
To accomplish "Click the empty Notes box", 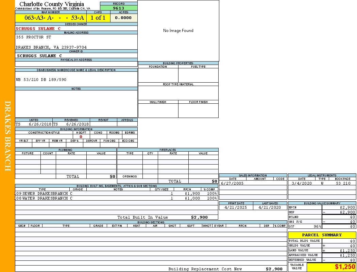I will click(x=76, y=104).
